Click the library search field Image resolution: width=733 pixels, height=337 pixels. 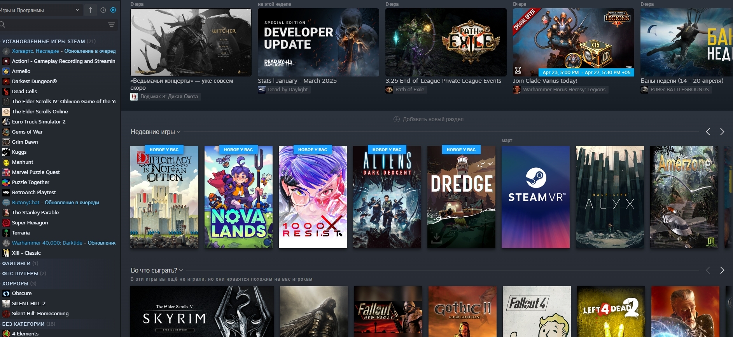[52, 25]
